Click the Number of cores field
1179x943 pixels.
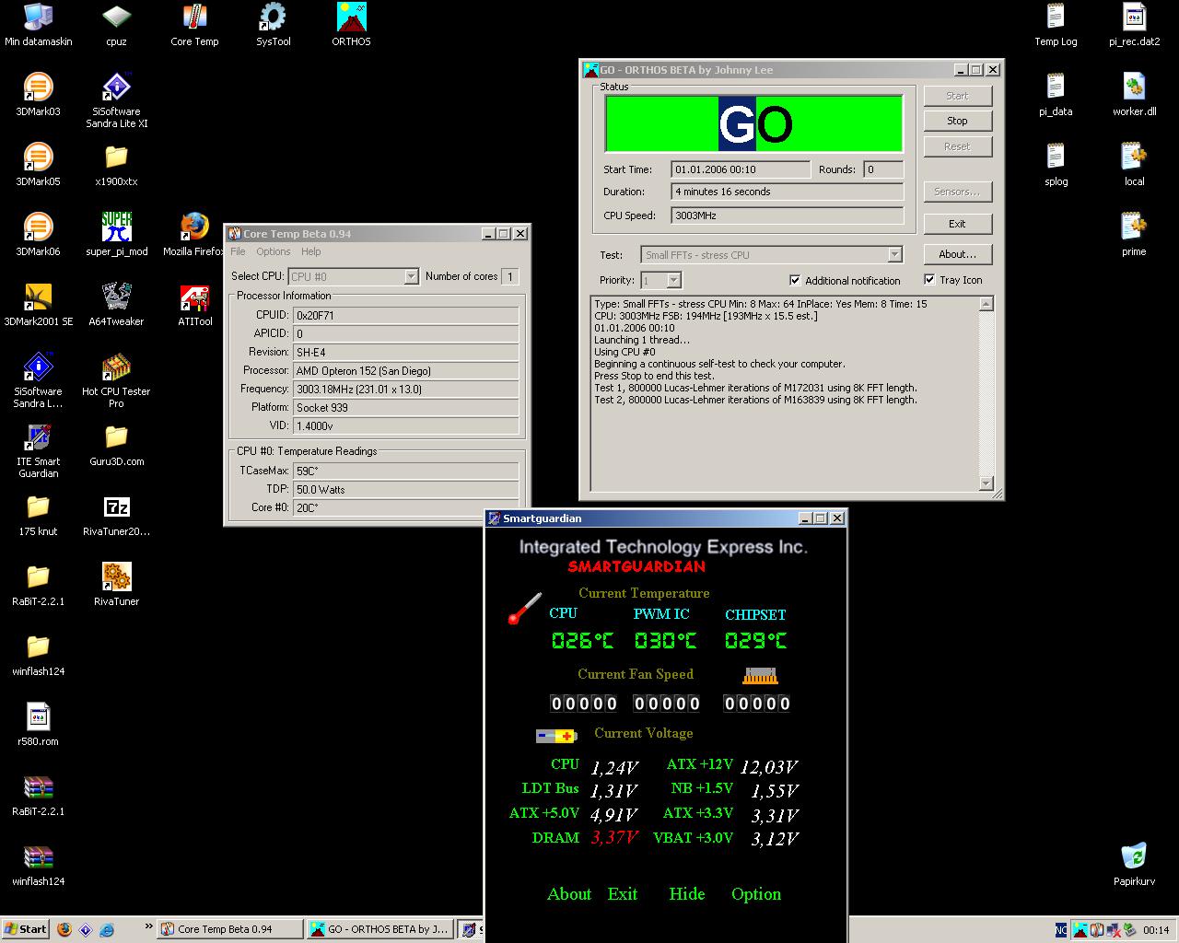509,276
